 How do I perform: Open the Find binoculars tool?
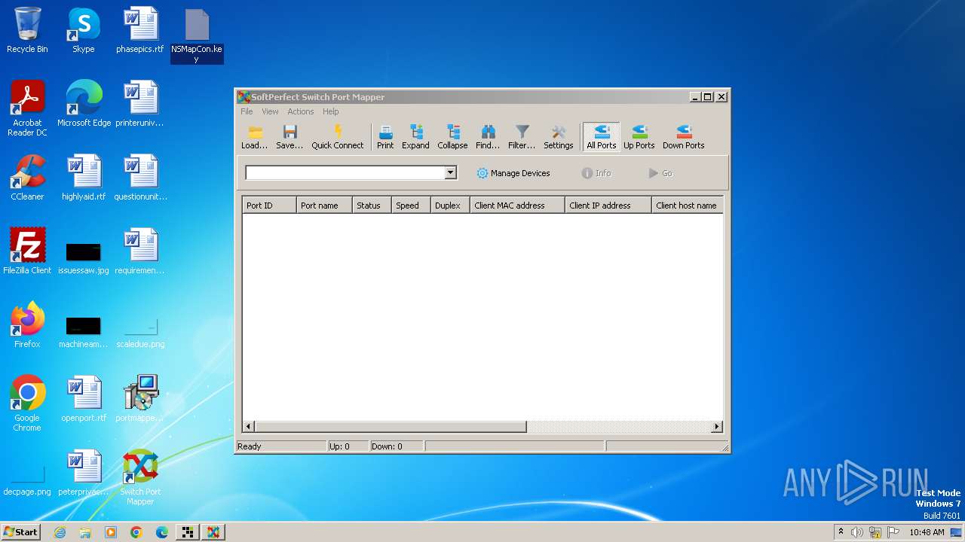pyautogui.click(x=488, y=137)
